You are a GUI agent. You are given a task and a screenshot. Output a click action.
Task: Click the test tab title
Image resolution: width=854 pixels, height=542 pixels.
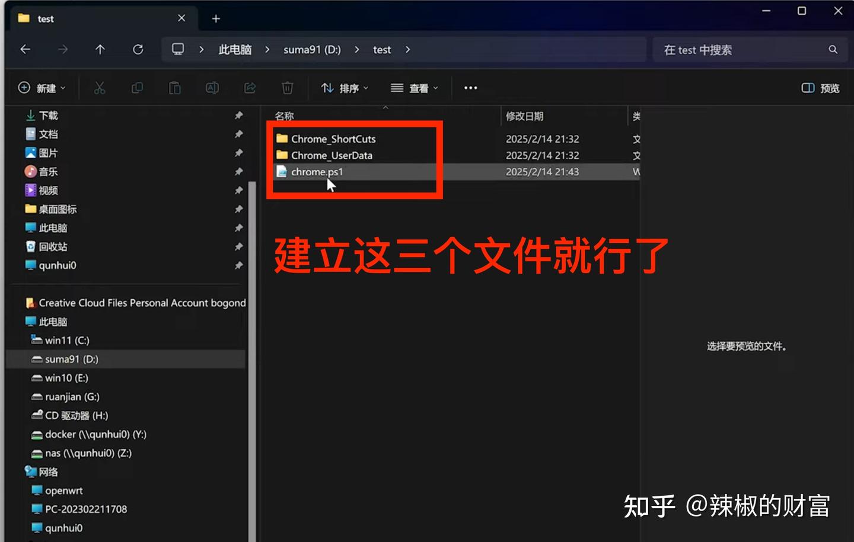[46, 19]
